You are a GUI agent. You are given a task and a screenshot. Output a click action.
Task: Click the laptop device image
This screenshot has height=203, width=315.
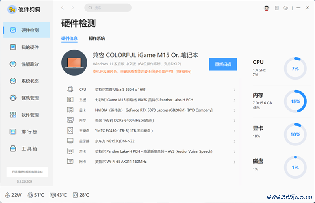74,63
